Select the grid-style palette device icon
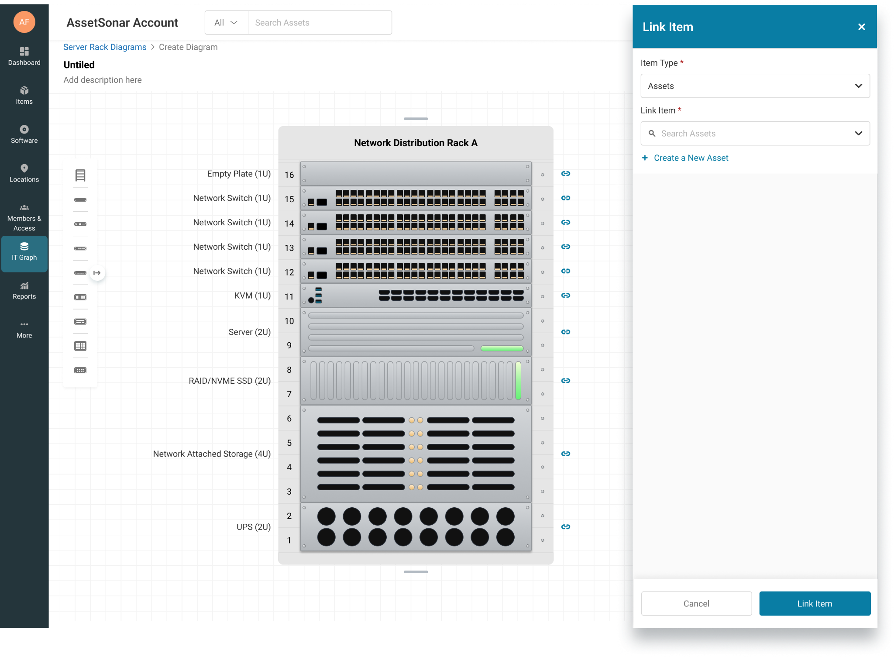This screenshot has height=657, width=894. click(80, 346)
